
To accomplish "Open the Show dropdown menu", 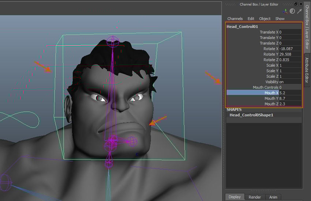I will click(280, 19).
